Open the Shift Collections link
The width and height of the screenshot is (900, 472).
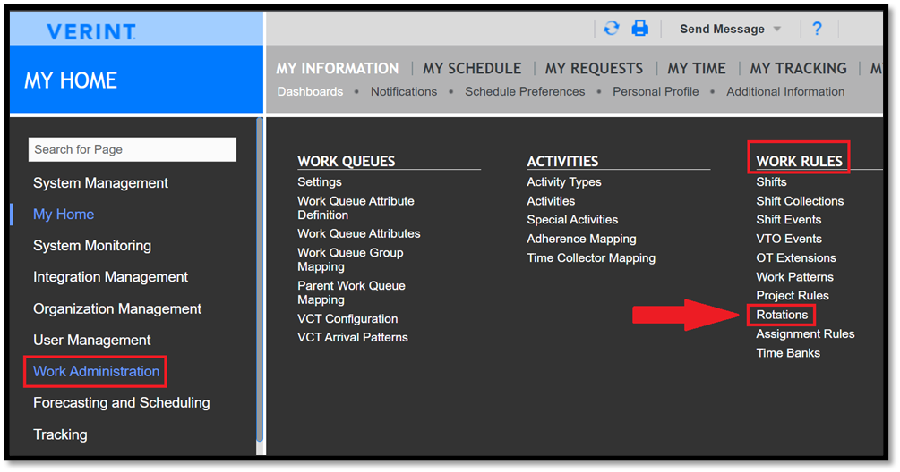(x=800, y=201)
